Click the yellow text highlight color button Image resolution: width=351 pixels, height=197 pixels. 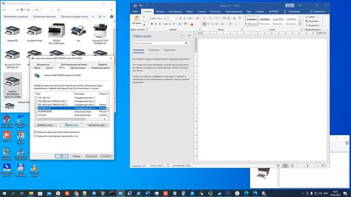[x=185, y=24]
